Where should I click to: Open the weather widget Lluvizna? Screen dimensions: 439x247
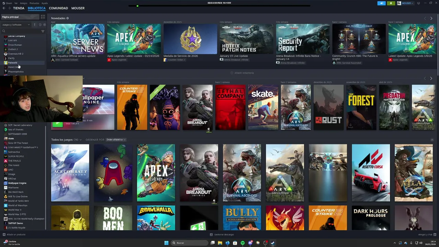pos(12,243)
